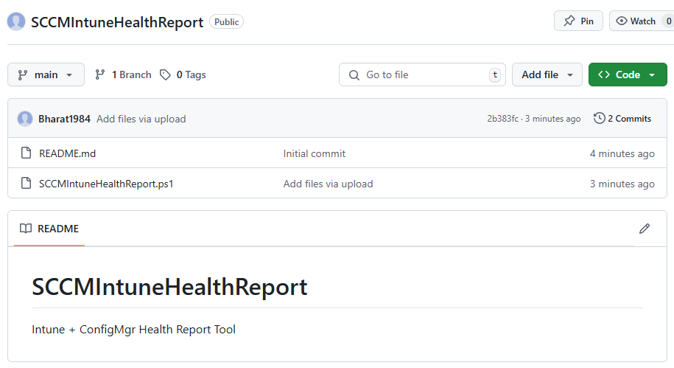Open the commit hash 2b383fc

point(502,118)
